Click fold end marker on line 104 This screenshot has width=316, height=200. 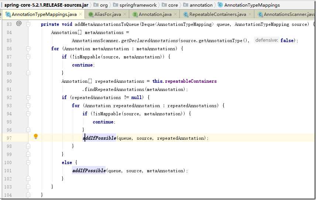coord(28,195)
